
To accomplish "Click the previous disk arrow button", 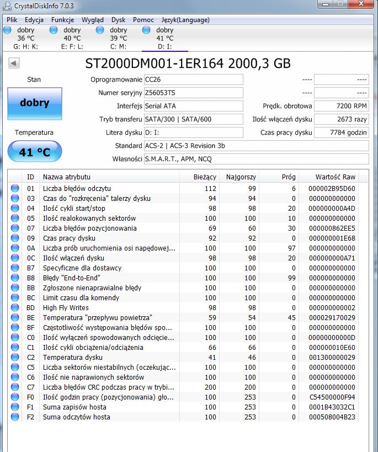I will (14, 63).
